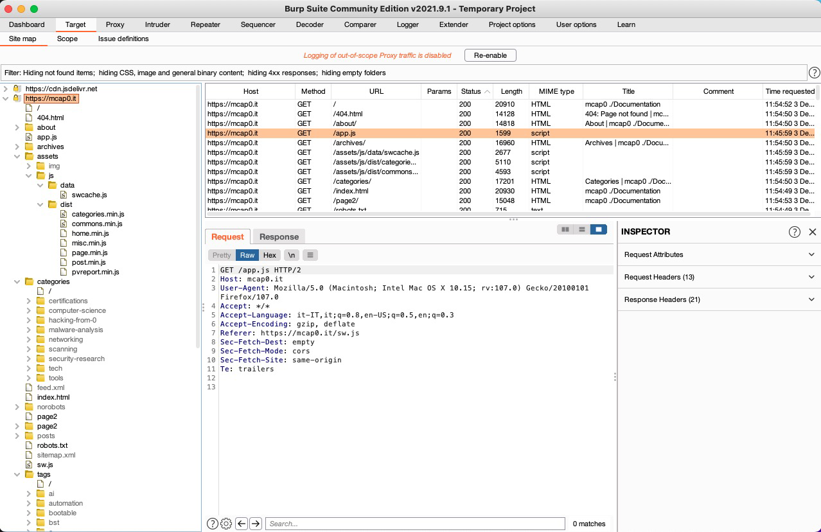
Task: Open the Dashboard tab
Action: point(27,24)
